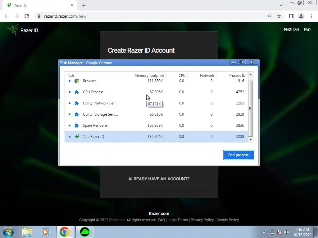This screenshot has width=318, height=238.
Task: Click the puzzle icon of Utility: Storage Service
Action: coord(77,114)
